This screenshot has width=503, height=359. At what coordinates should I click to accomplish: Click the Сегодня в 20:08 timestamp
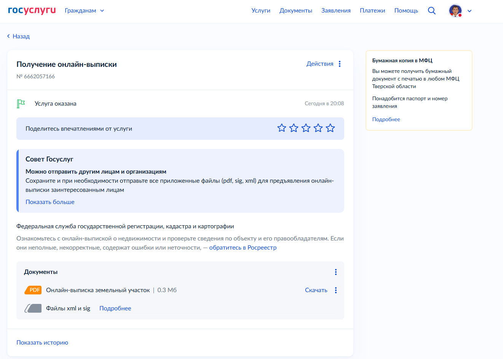coord(324,103)
